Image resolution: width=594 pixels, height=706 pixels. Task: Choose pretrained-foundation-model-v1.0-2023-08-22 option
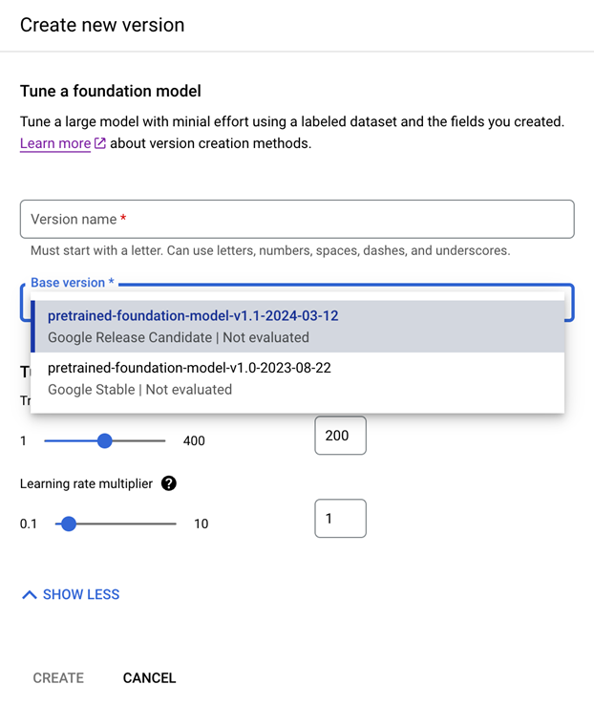pyautogui.click(x=189, y=368)
